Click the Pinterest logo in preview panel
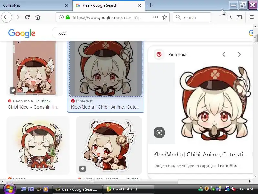The image size is (258, 194). point(159,54)
